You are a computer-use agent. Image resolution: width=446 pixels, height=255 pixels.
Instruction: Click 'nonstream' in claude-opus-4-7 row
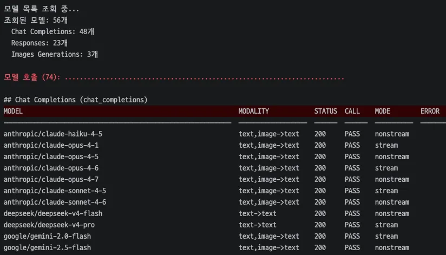392,179
